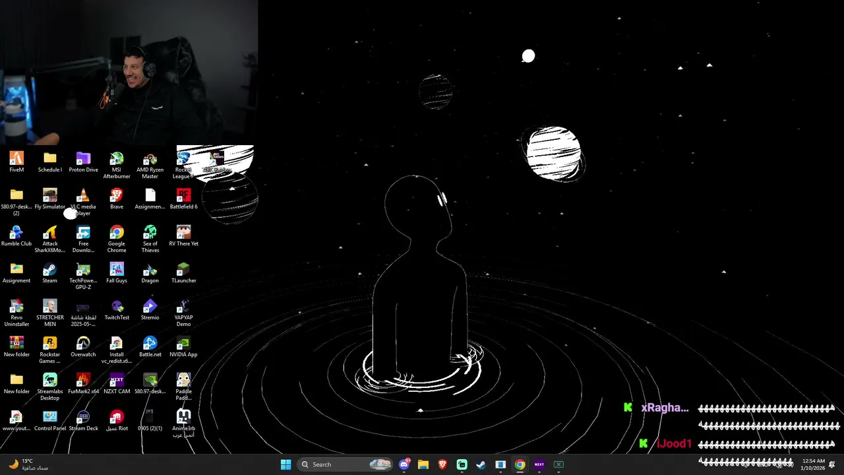This screenshot has width=844, height=475.
Task: Select the 0905 (2)(1) file
Action: (150, 421)
